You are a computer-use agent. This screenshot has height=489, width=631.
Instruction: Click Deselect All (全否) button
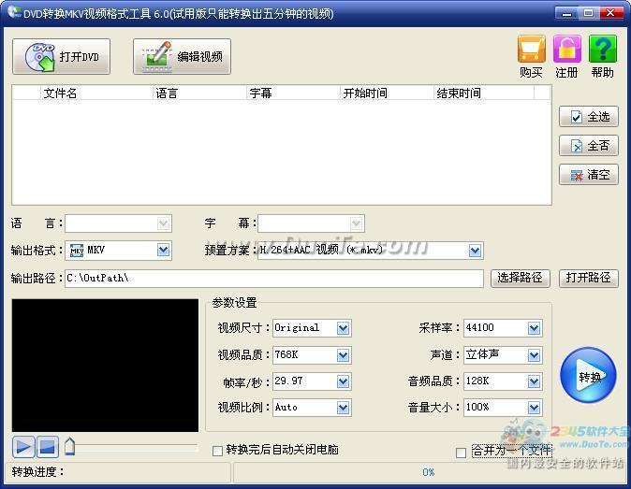(x=589, y=146)
